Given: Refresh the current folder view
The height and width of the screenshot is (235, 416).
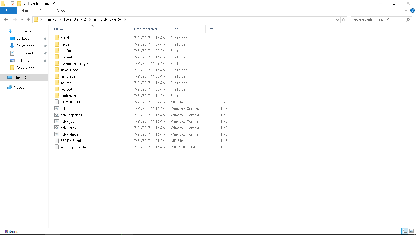Looking at the screenshot, I should tap(344, 20).
